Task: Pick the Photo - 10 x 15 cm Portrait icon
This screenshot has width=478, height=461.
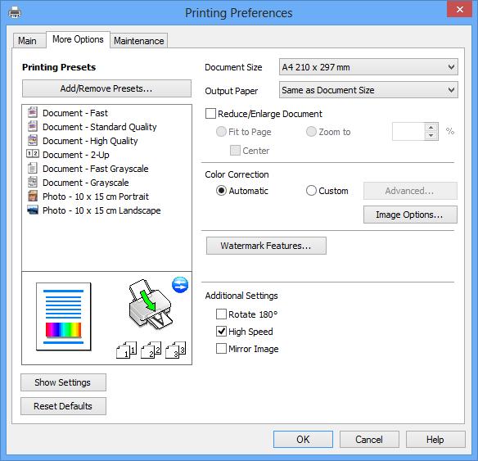Action: click(x=33, y=196)
